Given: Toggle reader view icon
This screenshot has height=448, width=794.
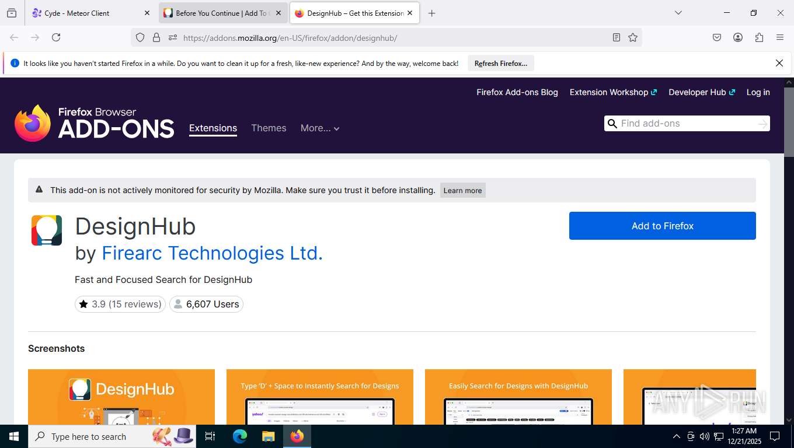Looking at the screenshot, I should pos(617,37).
